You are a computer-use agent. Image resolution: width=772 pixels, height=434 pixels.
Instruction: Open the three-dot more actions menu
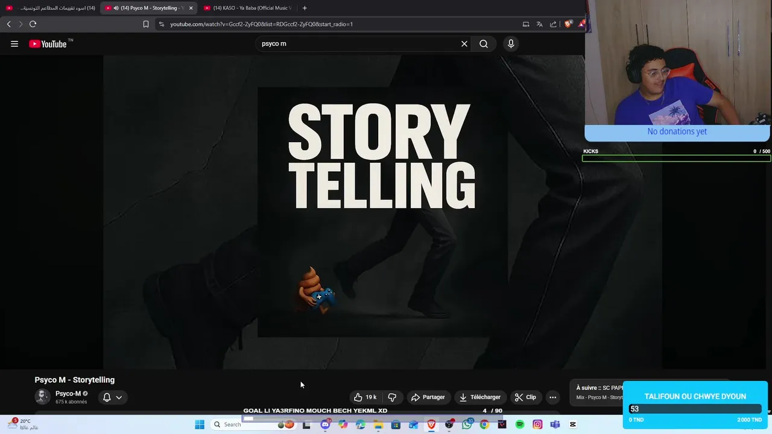(552, 397)
